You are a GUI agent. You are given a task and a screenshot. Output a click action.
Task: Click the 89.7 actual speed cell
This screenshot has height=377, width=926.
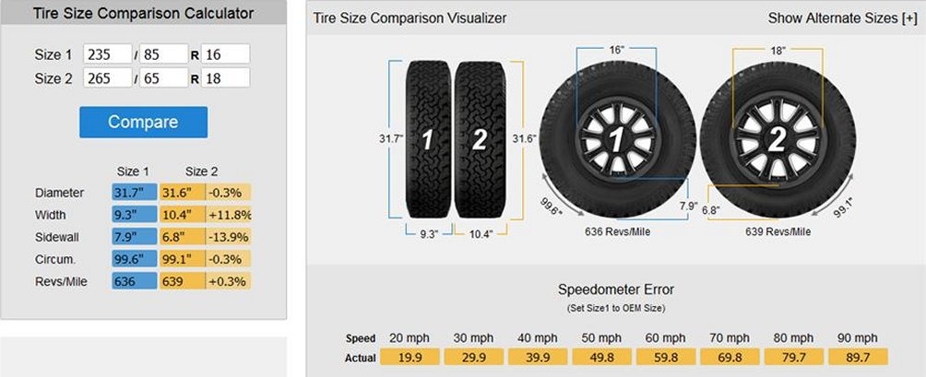858,357
